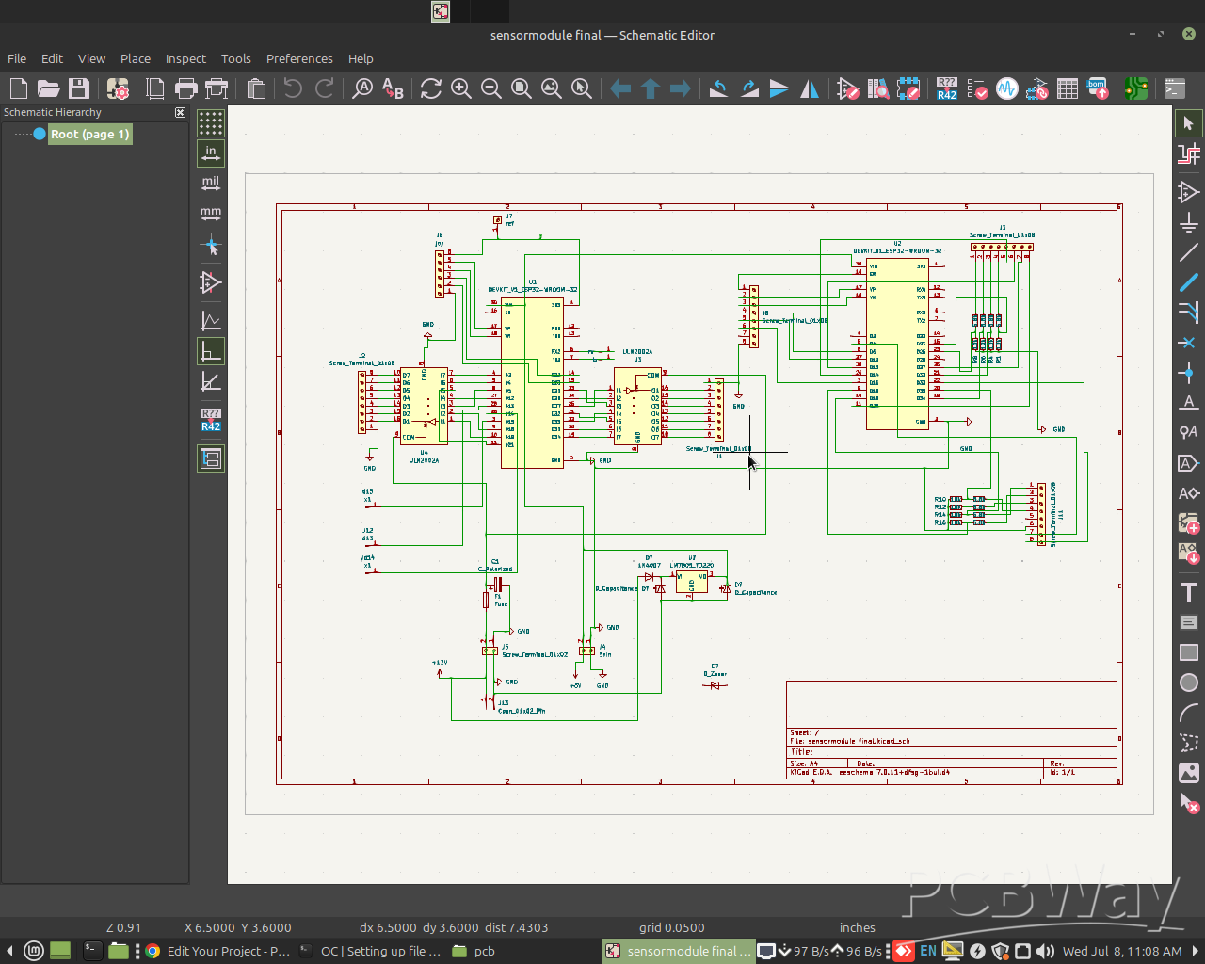The height and width of the screenshot is (964, 1205).
Task: Open Find and Replace tool
Action: pos(393,88)
